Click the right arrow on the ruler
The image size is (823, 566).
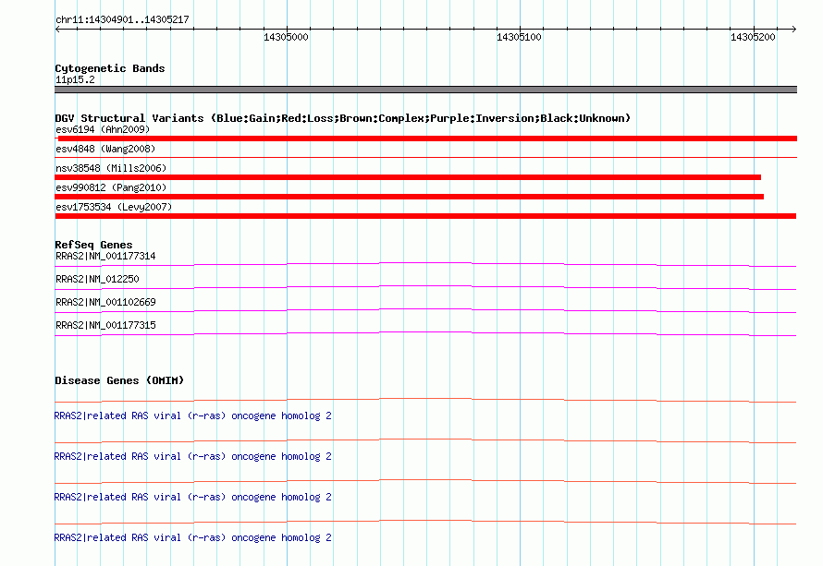coord(793,30)
